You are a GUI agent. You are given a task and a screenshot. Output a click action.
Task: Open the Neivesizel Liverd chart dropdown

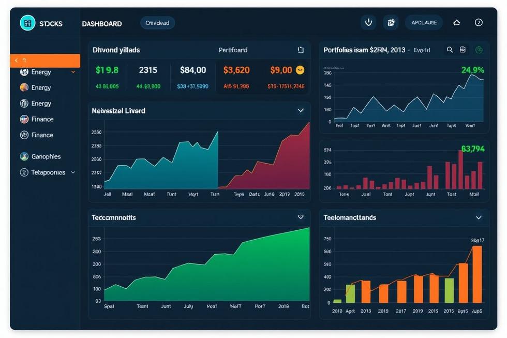(x=301, y=110)
